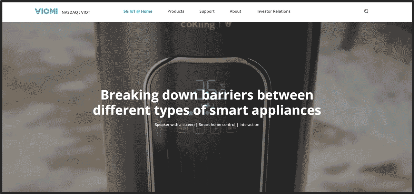Expand the Support navigation menu
Viewport: 414px width, 194px height.
coord(207,11)
